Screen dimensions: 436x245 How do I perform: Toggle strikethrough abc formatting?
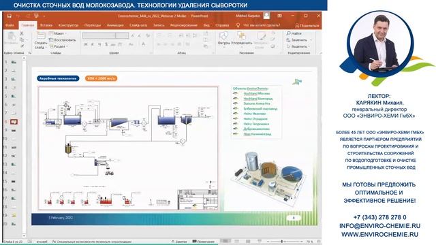[x=113, y=44]
